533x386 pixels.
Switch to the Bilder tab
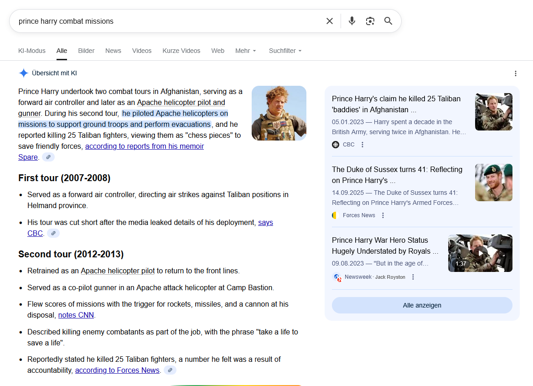coord(86,51)
